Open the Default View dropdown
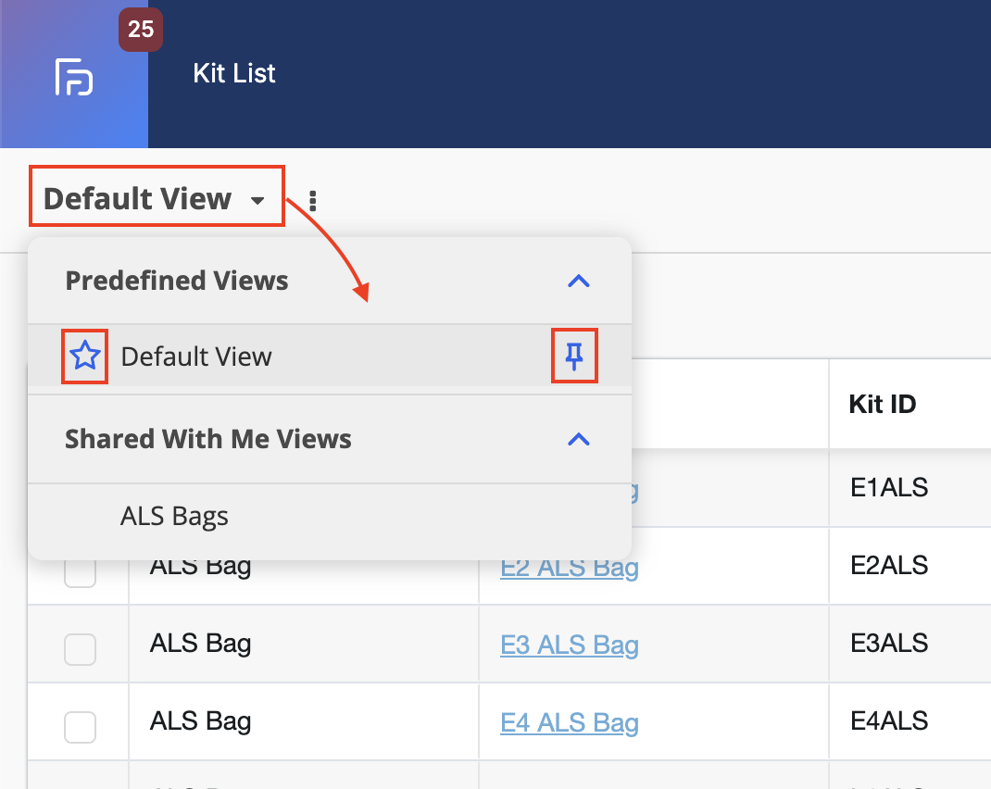The width and height of the screenshot is (991, 789). (x=156, y=198)
